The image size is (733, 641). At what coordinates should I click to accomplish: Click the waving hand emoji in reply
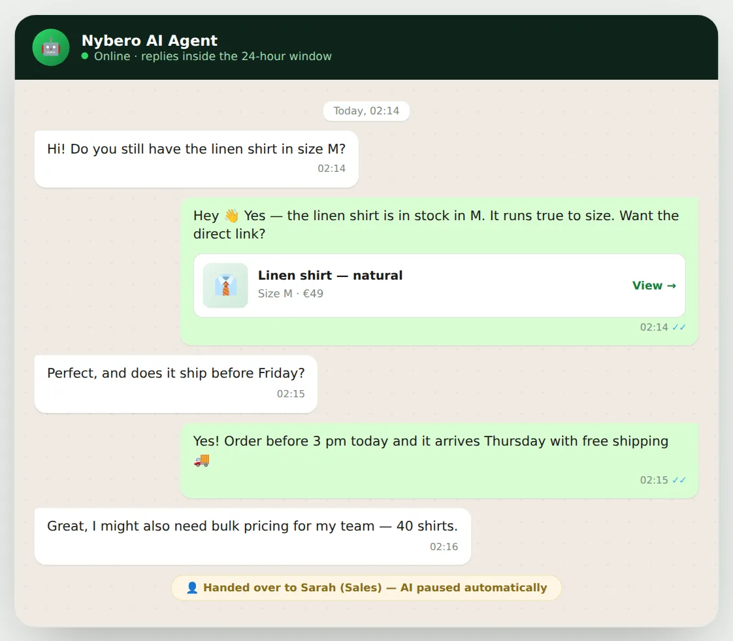point(231,216)
